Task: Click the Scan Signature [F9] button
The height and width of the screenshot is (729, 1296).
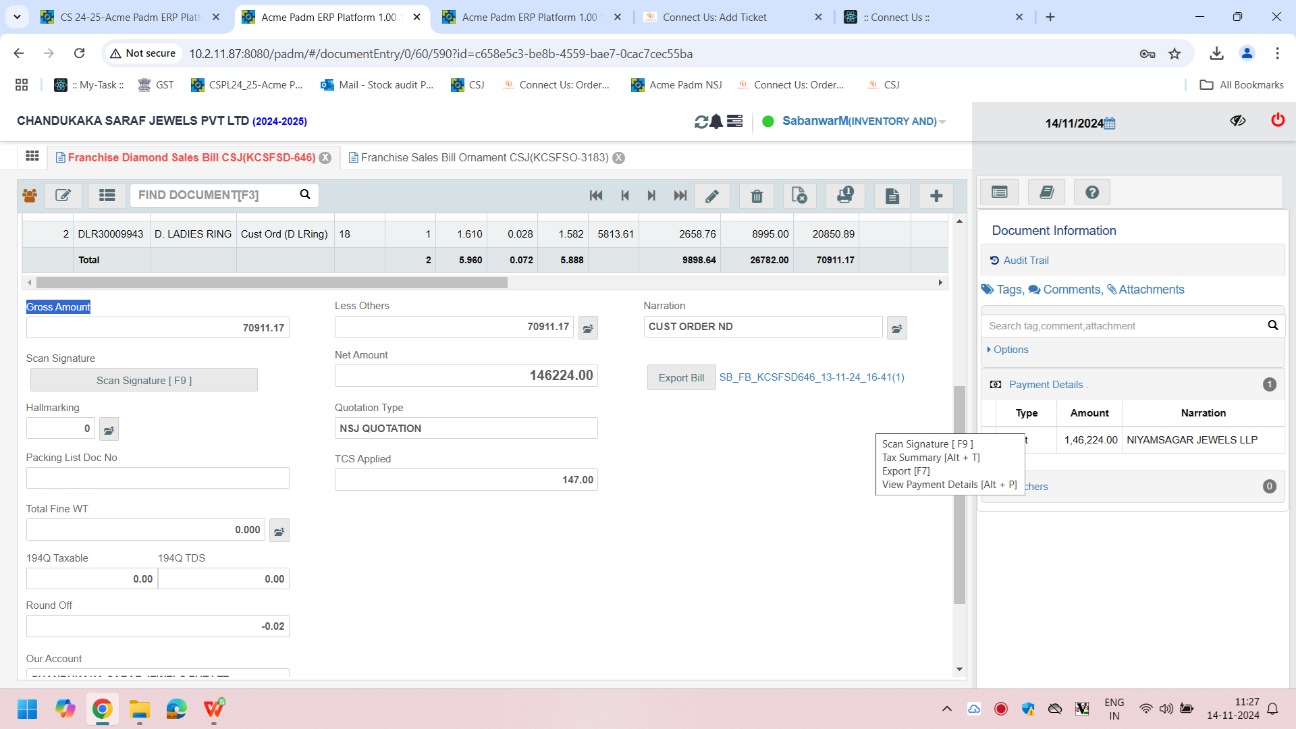Action: coord(144,381)
